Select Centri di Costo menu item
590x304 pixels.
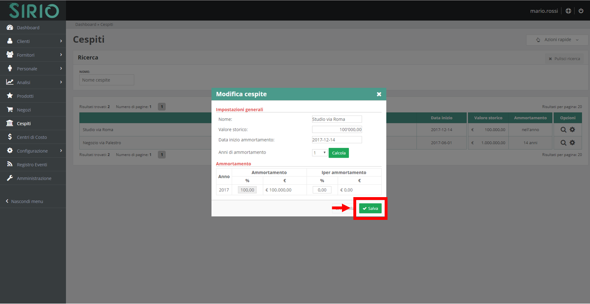[x=32, y=137]
